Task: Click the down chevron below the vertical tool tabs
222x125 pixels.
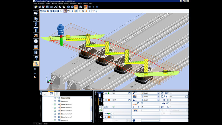Action: tap(100, 121)
